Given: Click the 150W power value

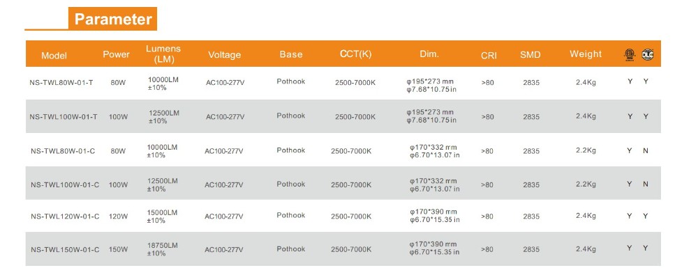Looking at the screenshot, I should pyautogui.click(x=119, y=250).
